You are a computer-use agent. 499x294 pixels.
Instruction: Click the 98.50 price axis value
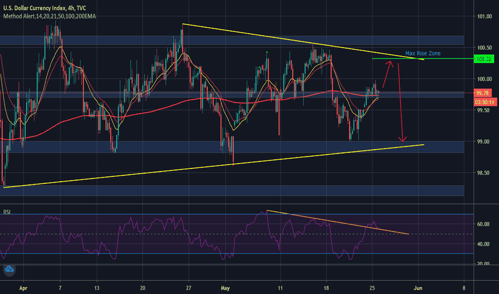(x=483, y=173)
